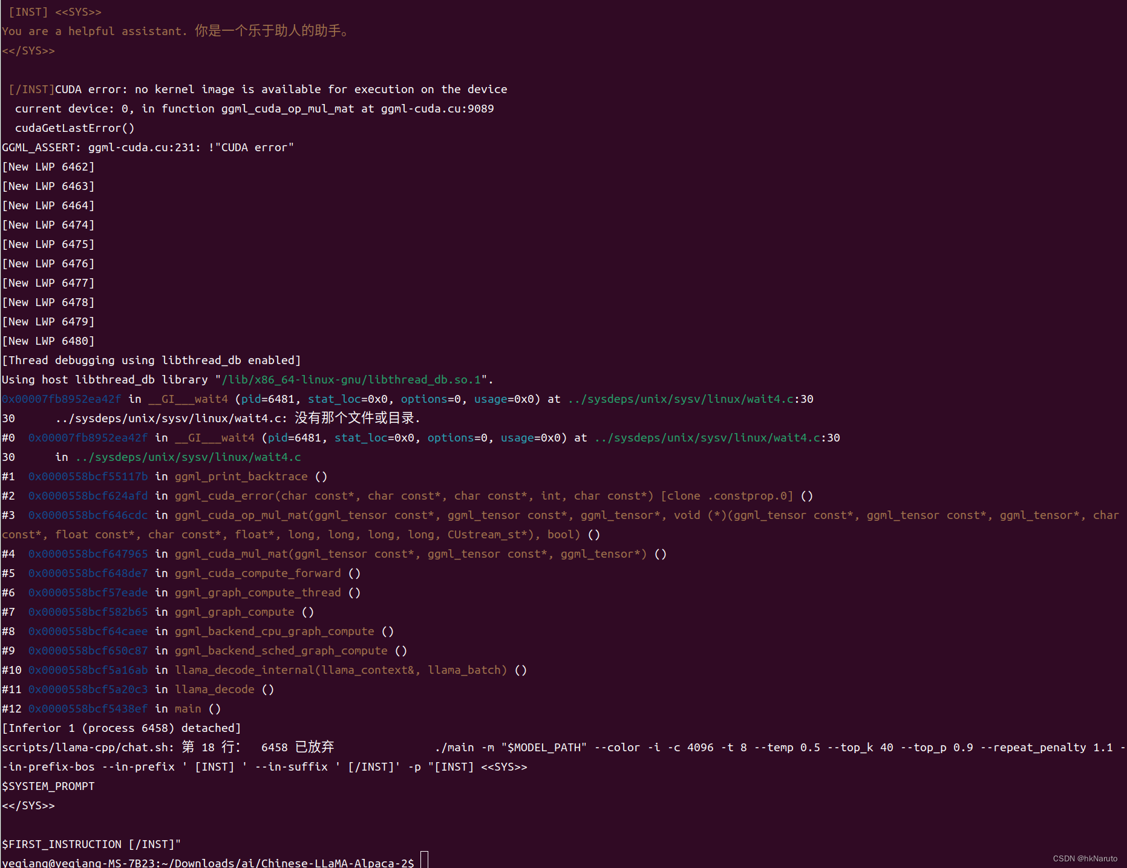Click the address 0x0000558bcf582b65 in frame #7

pos(88,612)
